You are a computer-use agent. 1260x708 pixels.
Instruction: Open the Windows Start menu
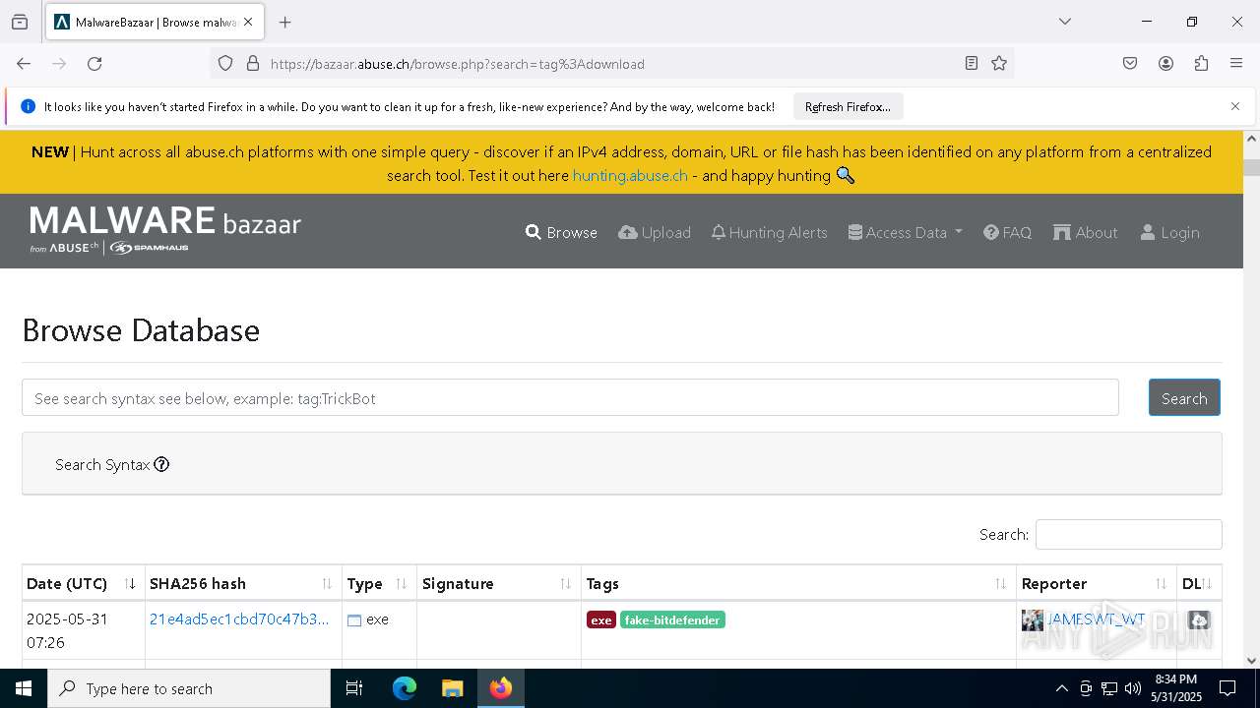pos(24,688)
